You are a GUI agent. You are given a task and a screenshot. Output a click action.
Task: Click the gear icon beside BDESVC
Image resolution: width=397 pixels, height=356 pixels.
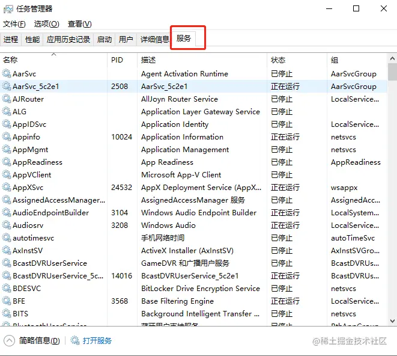(x=7, y=288)
